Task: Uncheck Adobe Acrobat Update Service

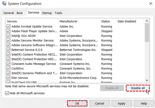Action: pyautogui.click(x=9, y=26)
